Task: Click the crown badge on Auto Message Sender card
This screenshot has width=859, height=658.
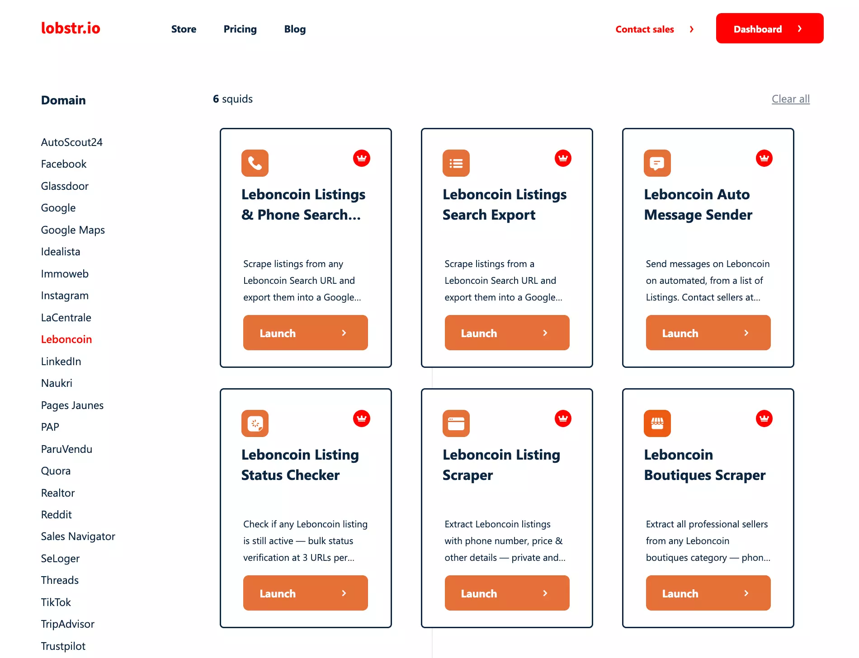Action: (x=764, y=158)
